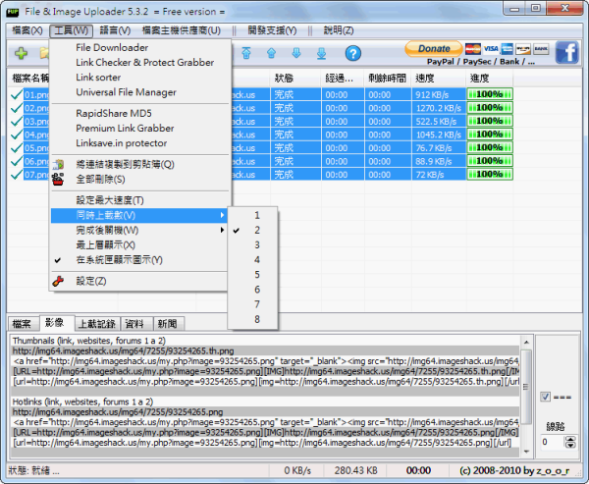
Task: Click the 100% progress bar of 76.7 KB/s row
Action: (x=490, y=147)
